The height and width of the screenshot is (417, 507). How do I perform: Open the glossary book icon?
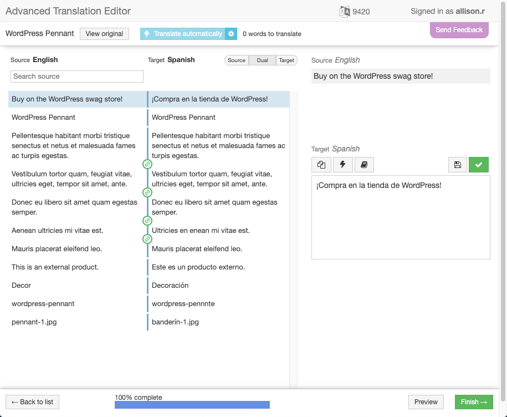point(364,165)
